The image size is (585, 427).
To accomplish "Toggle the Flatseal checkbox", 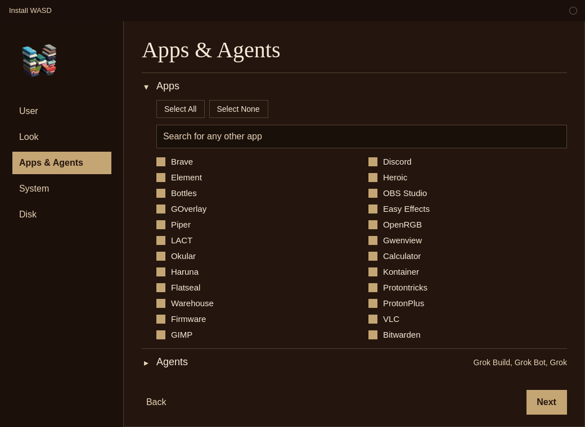I will coord(161,288).
